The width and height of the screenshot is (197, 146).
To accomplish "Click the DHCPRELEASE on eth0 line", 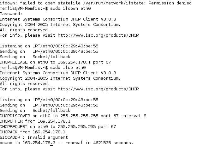I will [56, 62].
